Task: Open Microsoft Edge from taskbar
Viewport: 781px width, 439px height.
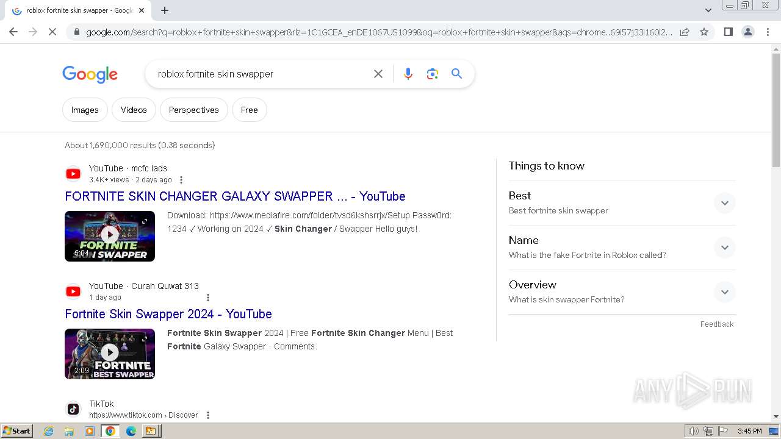Action: pyautogui.click(x=131, y=431)
